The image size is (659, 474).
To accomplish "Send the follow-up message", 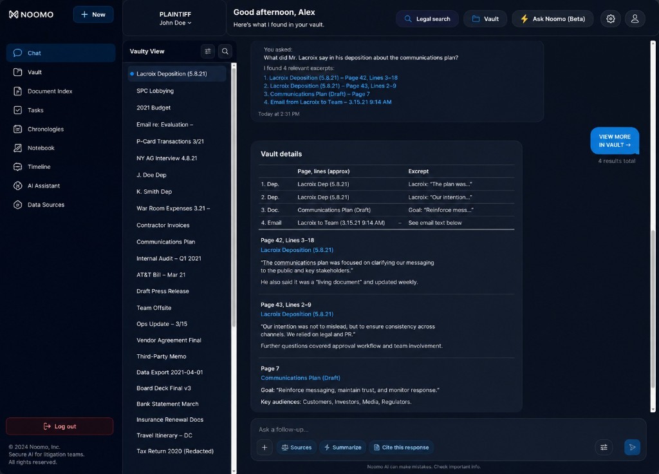I will pyautogui.click(x=632, y=447).
